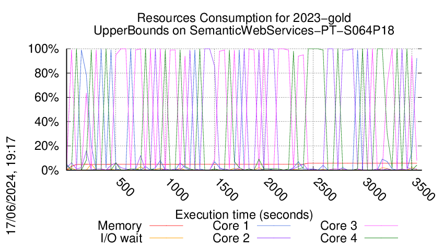Click the blue Core 1 legend line

point(274,226)
